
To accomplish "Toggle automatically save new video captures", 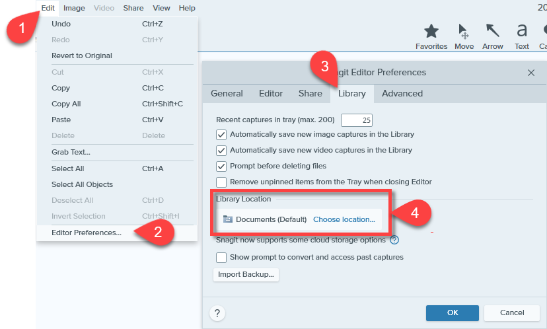I will (x=222, y=150).
